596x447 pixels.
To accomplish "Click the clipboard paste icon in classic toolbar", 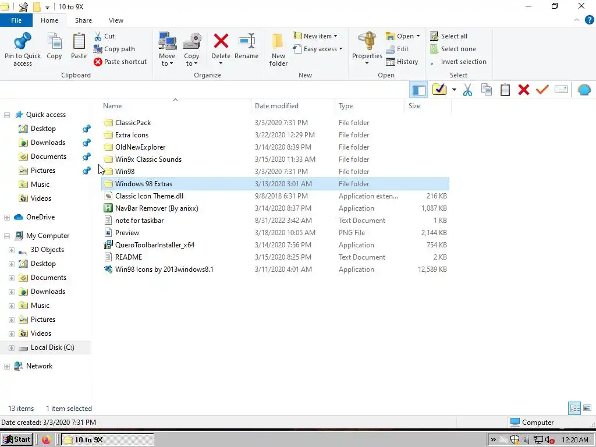I will coord(505,90).
